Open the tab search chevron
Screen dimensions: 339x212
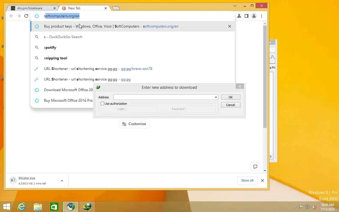[235, 6]
